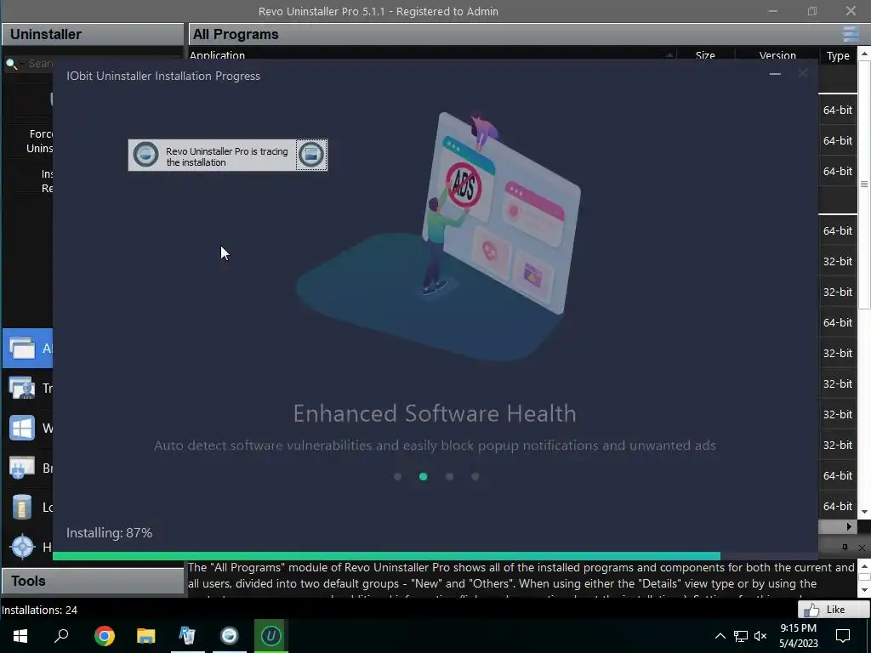This screenshot has height=653, width=871.
Task: Click the muted volume tray icon
Action: (x=760, y=636)
